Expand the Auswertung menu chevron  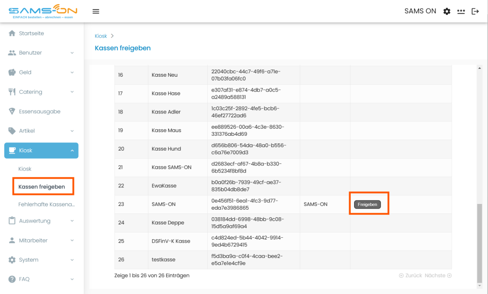pos(72,221)
